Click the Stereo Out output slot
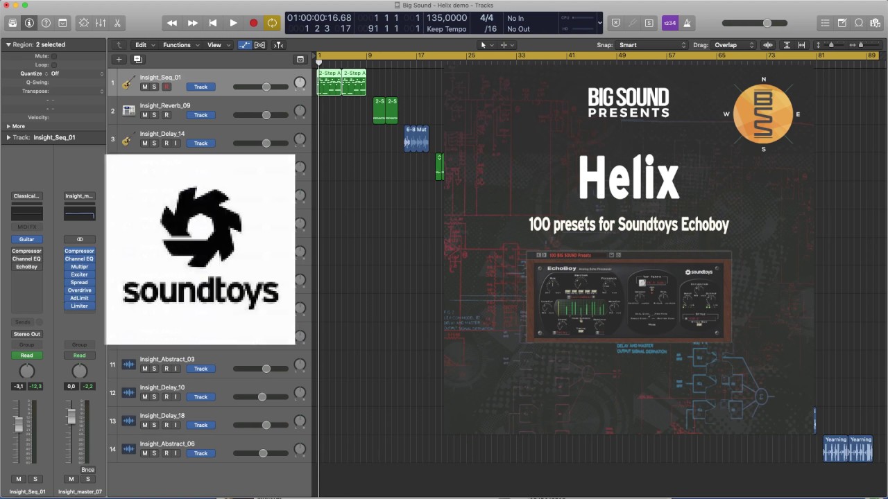Image resolution: width=888 pixels, height=499 pixels. point(26,334)
